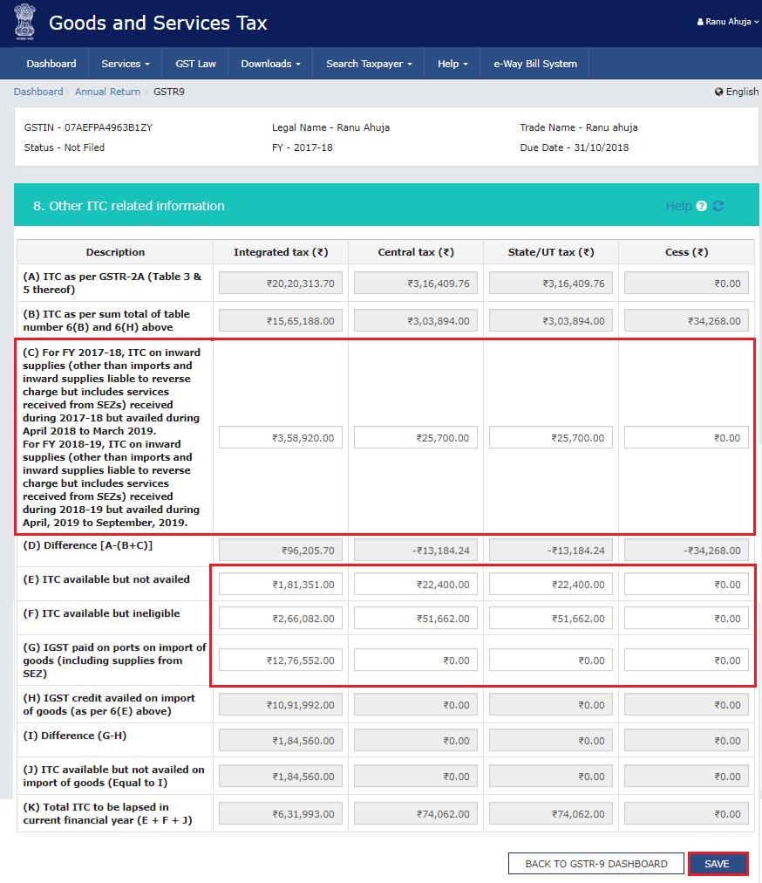Viewport: 762px width, 883px height.
Task: Expand the Search Taxpayer dropdown
Action: pyautogui.click(x=368, y=63)
